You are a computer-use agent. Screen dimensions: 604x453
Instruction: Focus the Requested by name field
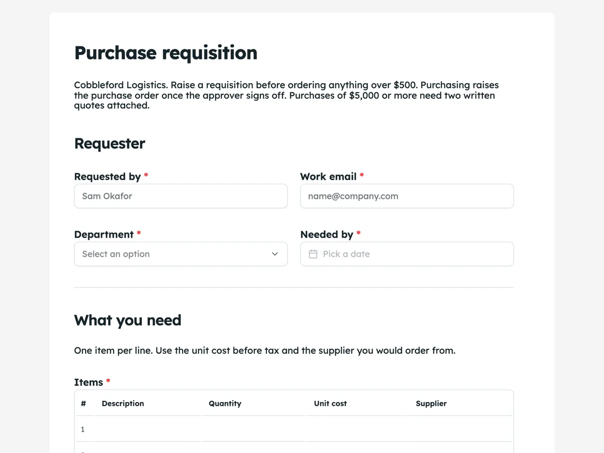point(181,196)
